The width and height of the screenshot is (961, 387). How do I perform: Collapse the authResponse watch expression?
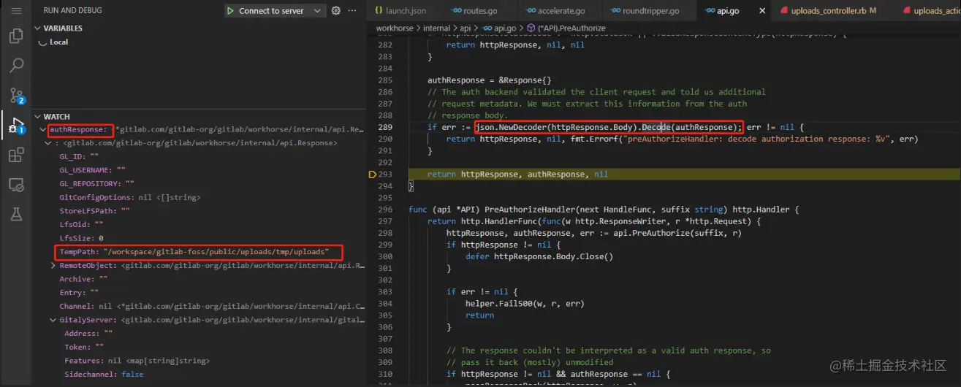point(43,130)
